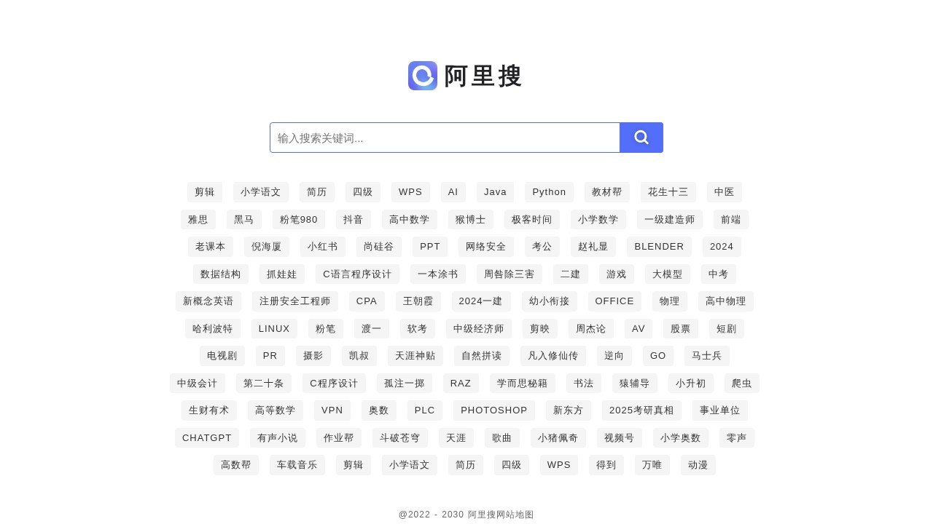Click the magnifying glass search icon
Screen dimensions: 933x524
(x=641, y=138)
